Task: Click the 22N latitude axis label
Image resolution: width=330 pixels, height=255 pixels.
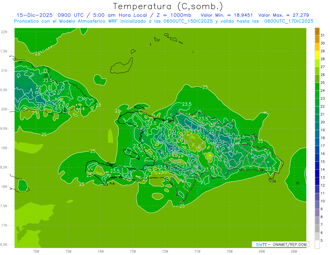Action: pos(4,32)
